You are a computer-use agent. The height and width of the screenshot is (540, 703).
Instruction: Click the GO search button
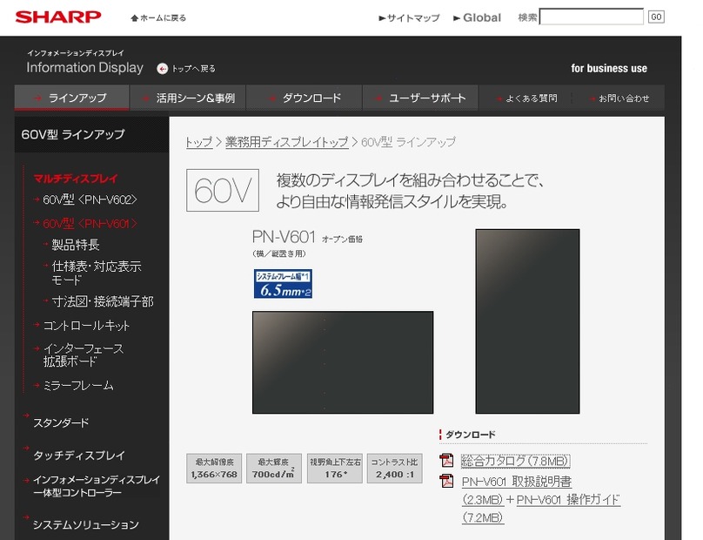tap(656, 17)
